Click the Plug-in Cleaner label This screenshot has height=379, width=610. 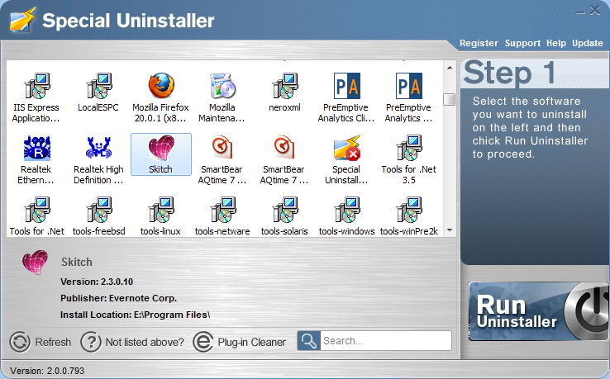coord(252,342)
